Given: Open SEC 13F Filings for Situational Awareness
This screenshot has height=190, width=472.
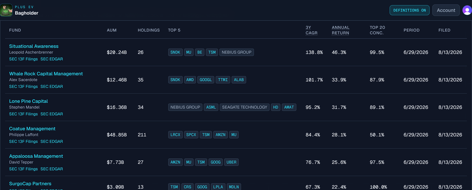Looking at the screenshot, I should (x=24, y=59).
